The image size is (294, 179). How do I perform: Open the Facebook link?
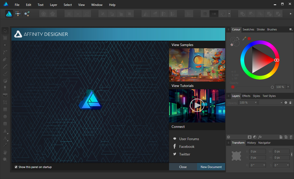tap(187, 147)
